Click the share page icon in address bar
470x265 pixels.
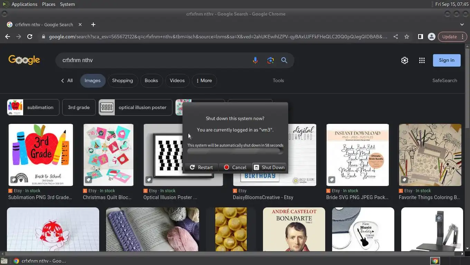[x=396, y=37]
